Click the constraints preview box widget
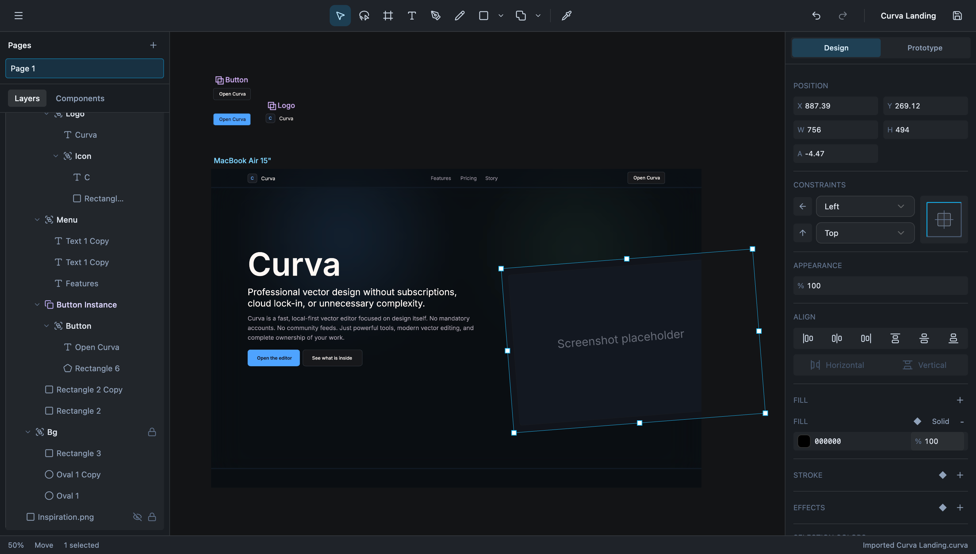This screenshot has width=976, height=554. (944, 220)
